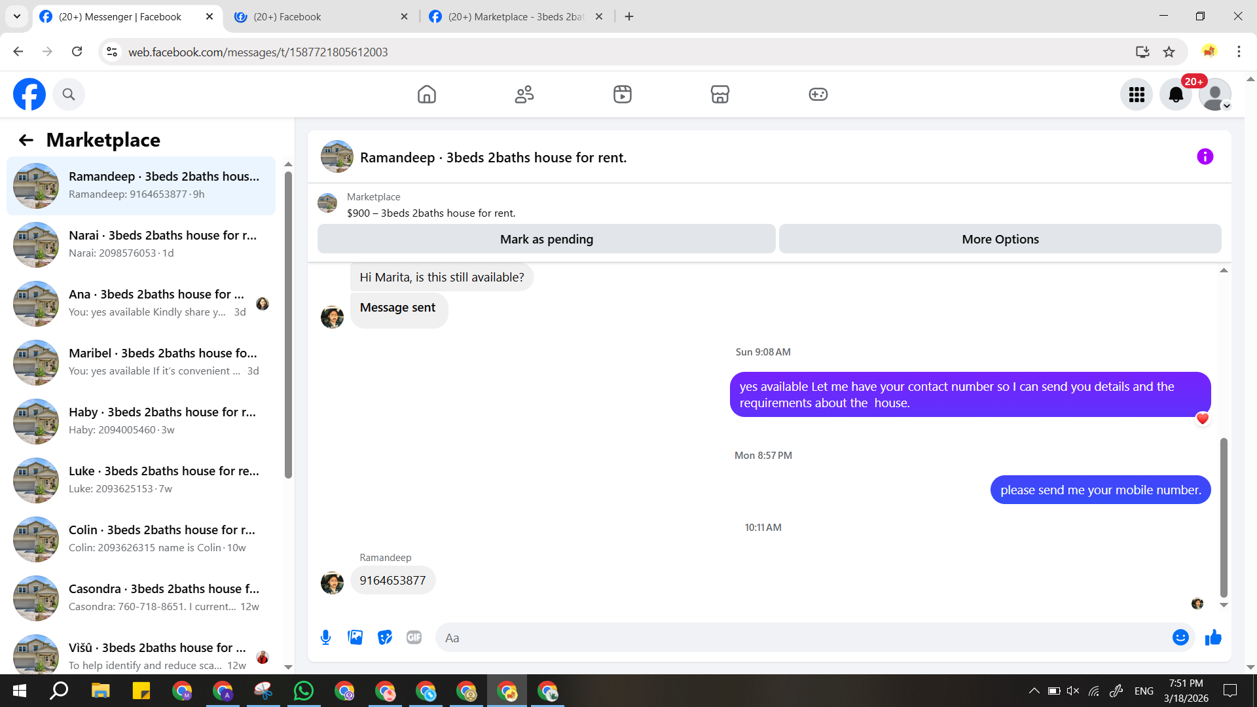Open the Facebook menu grid

(1137, 95)
